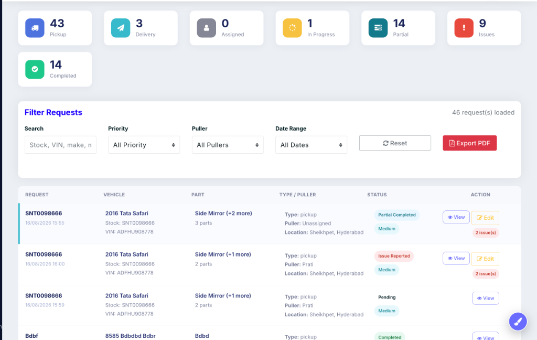The height and width of the screenshot is (340, 537).
Task: Select the Delivery count card showing 3
Action: point(141,28)
